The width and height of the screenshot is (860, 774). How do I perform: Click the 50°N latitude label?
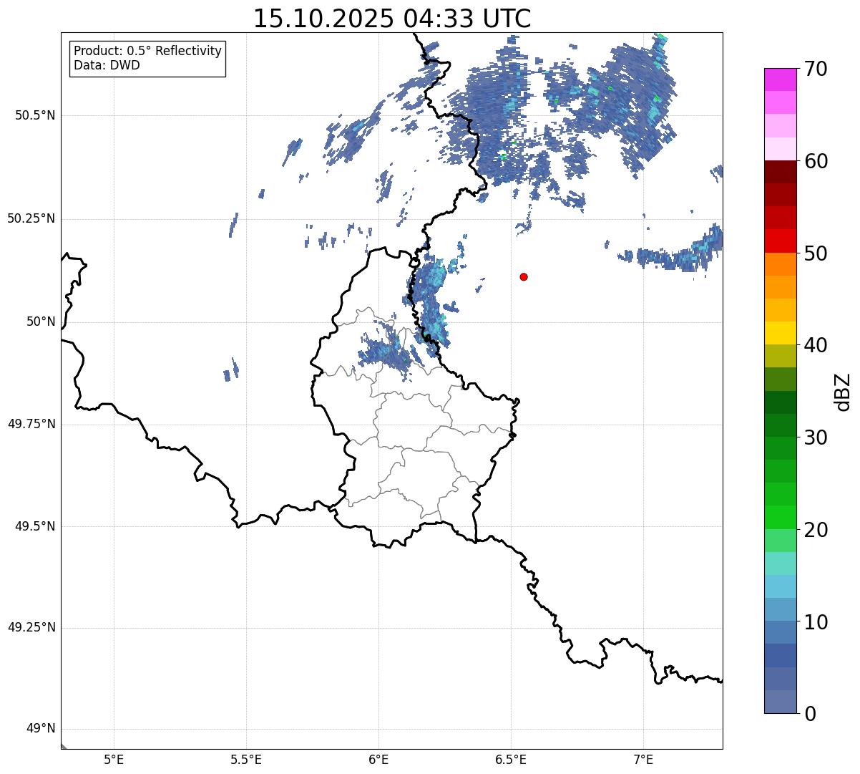(41, 321)
